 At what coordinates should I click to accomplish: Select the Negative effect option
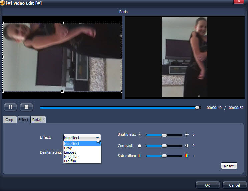(x=82, y=157)
